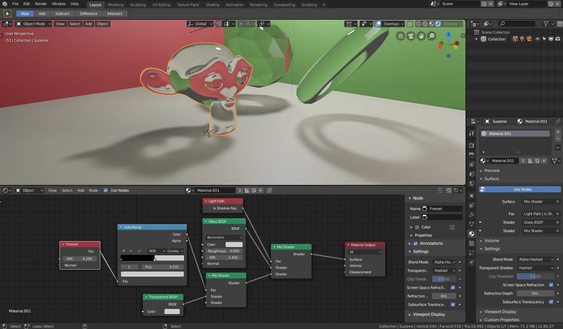Add a stop to the ColorRamp
Image resolution: width=563 pixels, height=329 pixels.
click(124, 251)
